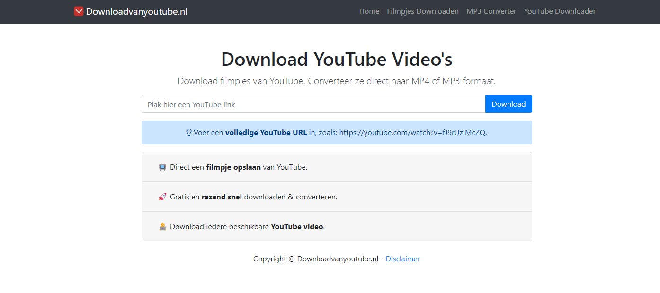Click the red Downloadvanyoutube logo icon
Screen dimensions: 660x293
pos(79,11)
